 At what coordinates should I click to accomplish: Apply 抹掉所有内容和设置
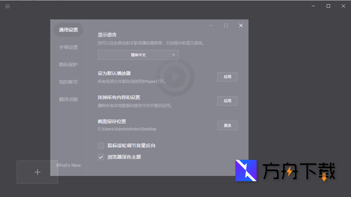227,101
